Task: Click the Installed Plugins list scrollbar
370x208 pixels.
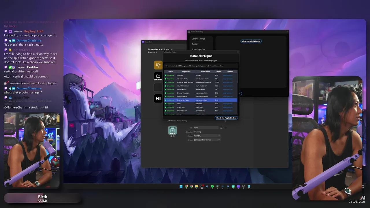Action: (x=238, y=98)
